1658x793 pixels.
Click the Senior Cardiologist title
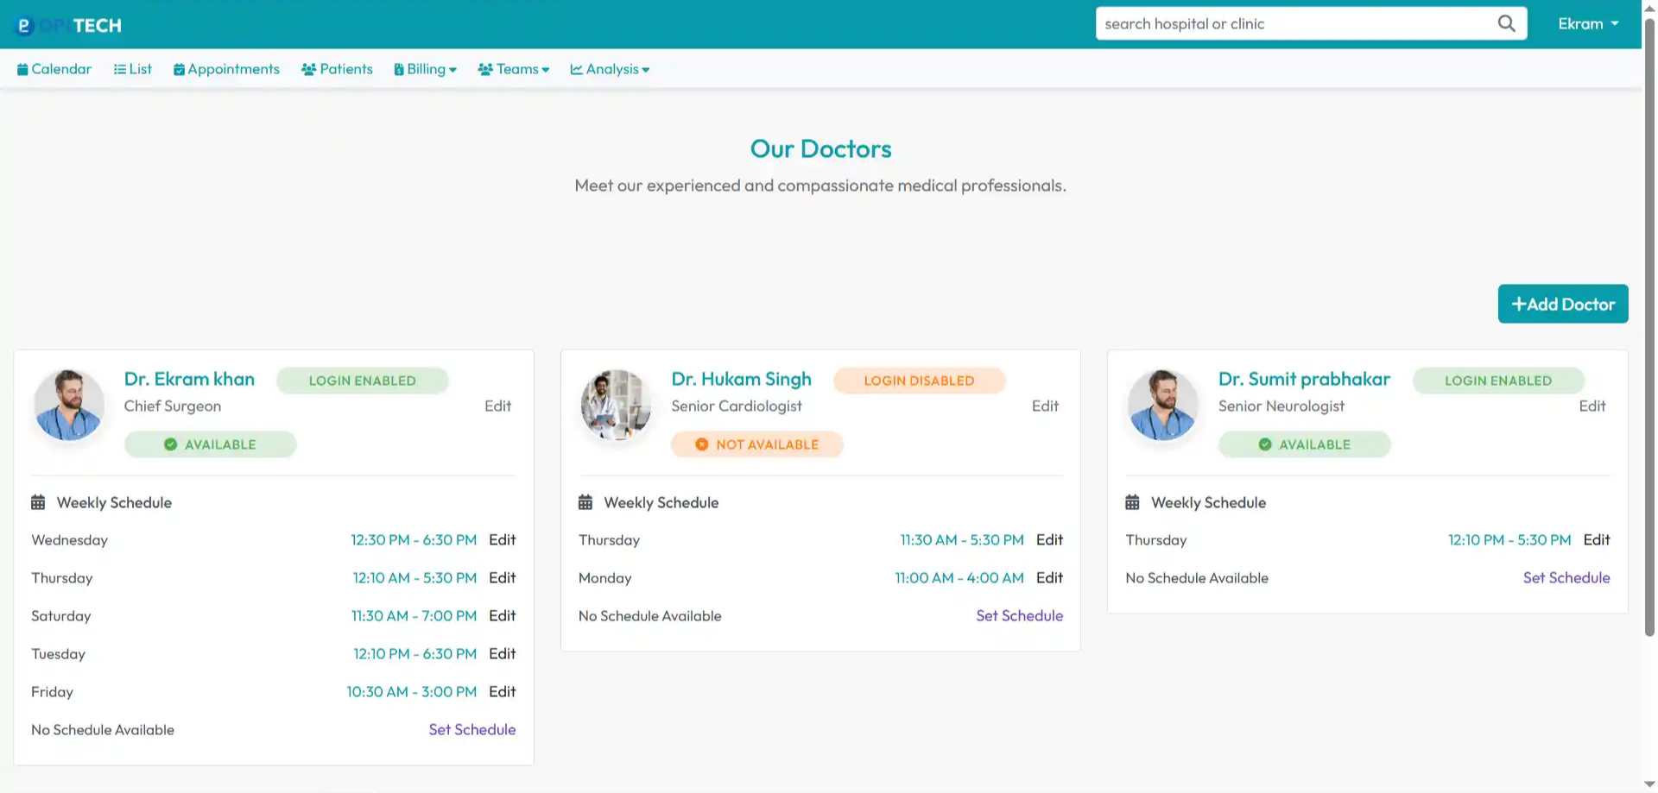click(x=737, y=406)
